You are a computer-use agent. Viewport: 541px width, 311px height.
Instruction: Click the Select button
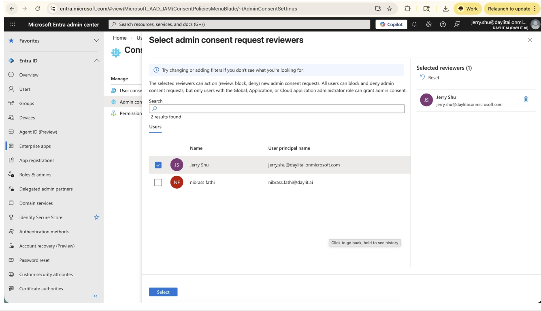[163, 292]
